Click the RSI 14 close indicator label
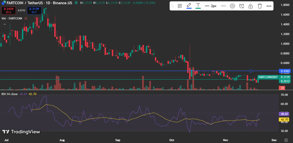The image size is (293, 143). (9, 94)
